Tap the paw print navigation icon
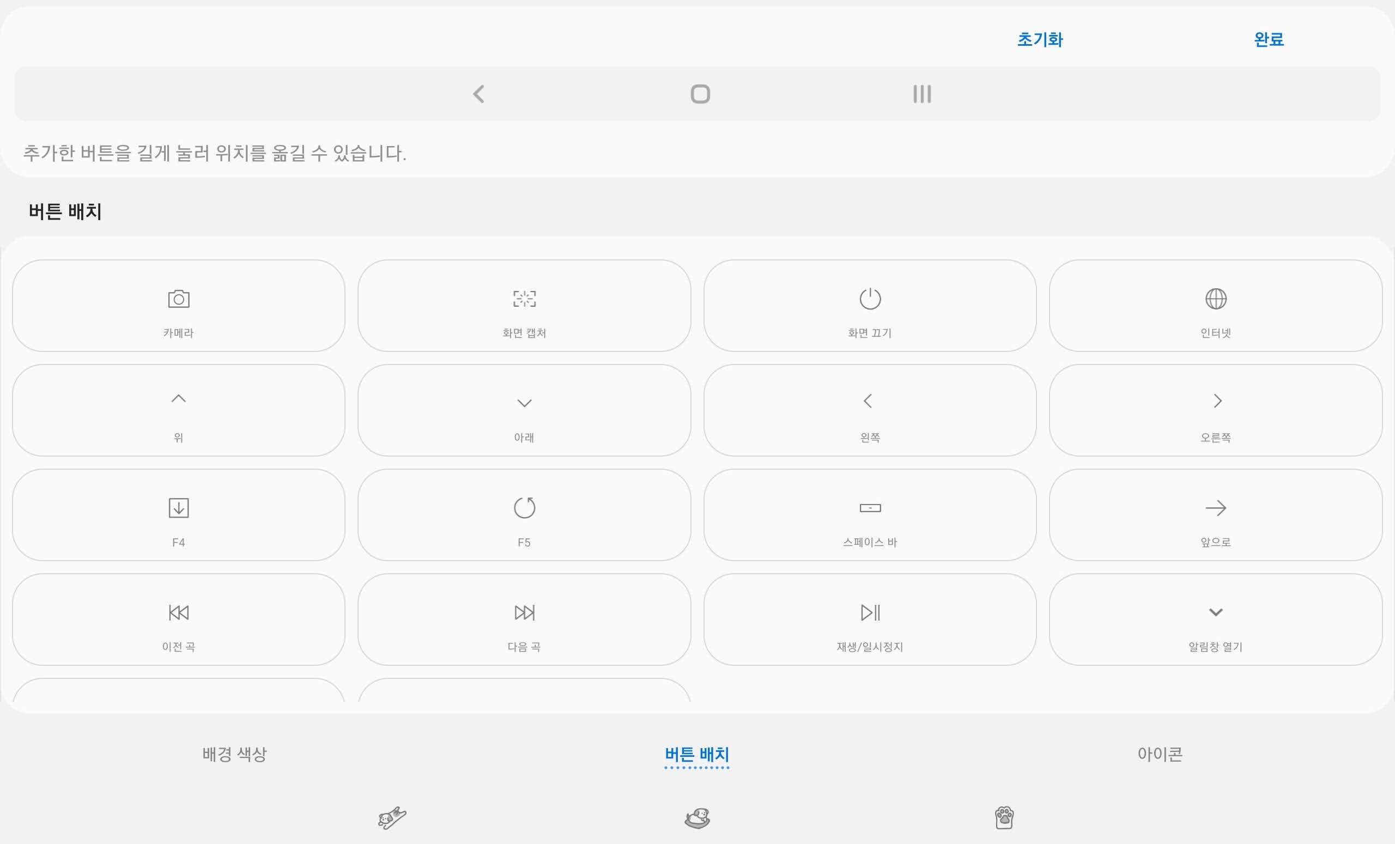The width and height of the screenshot is (1395, 844). pyautogui.click(x=1004, y=818)
